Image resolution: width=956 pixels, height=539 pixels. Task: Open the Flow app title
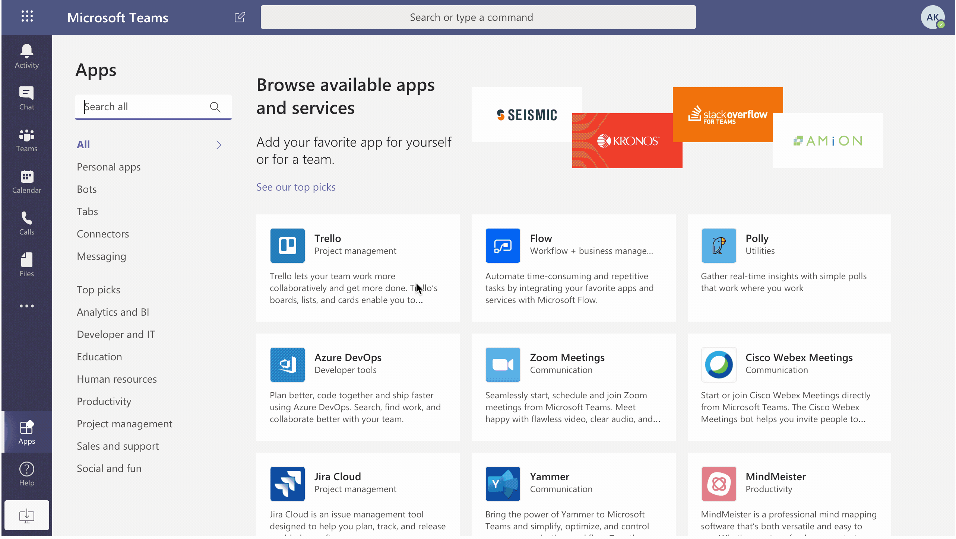[x=541, y=239]
